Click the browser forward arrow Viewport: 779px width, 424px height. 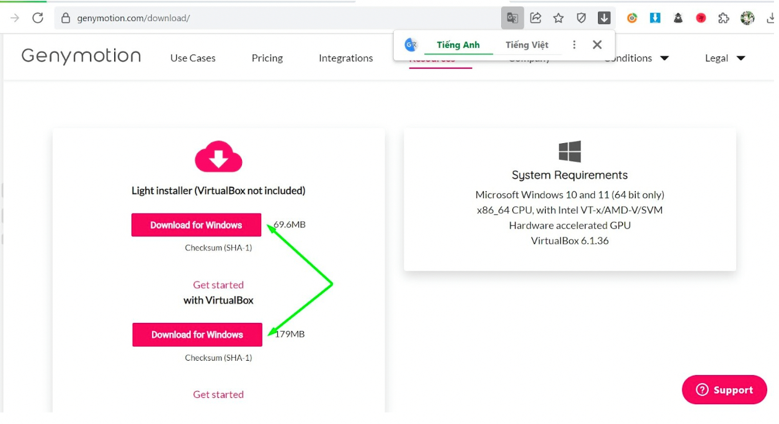(x=15, y=18)
